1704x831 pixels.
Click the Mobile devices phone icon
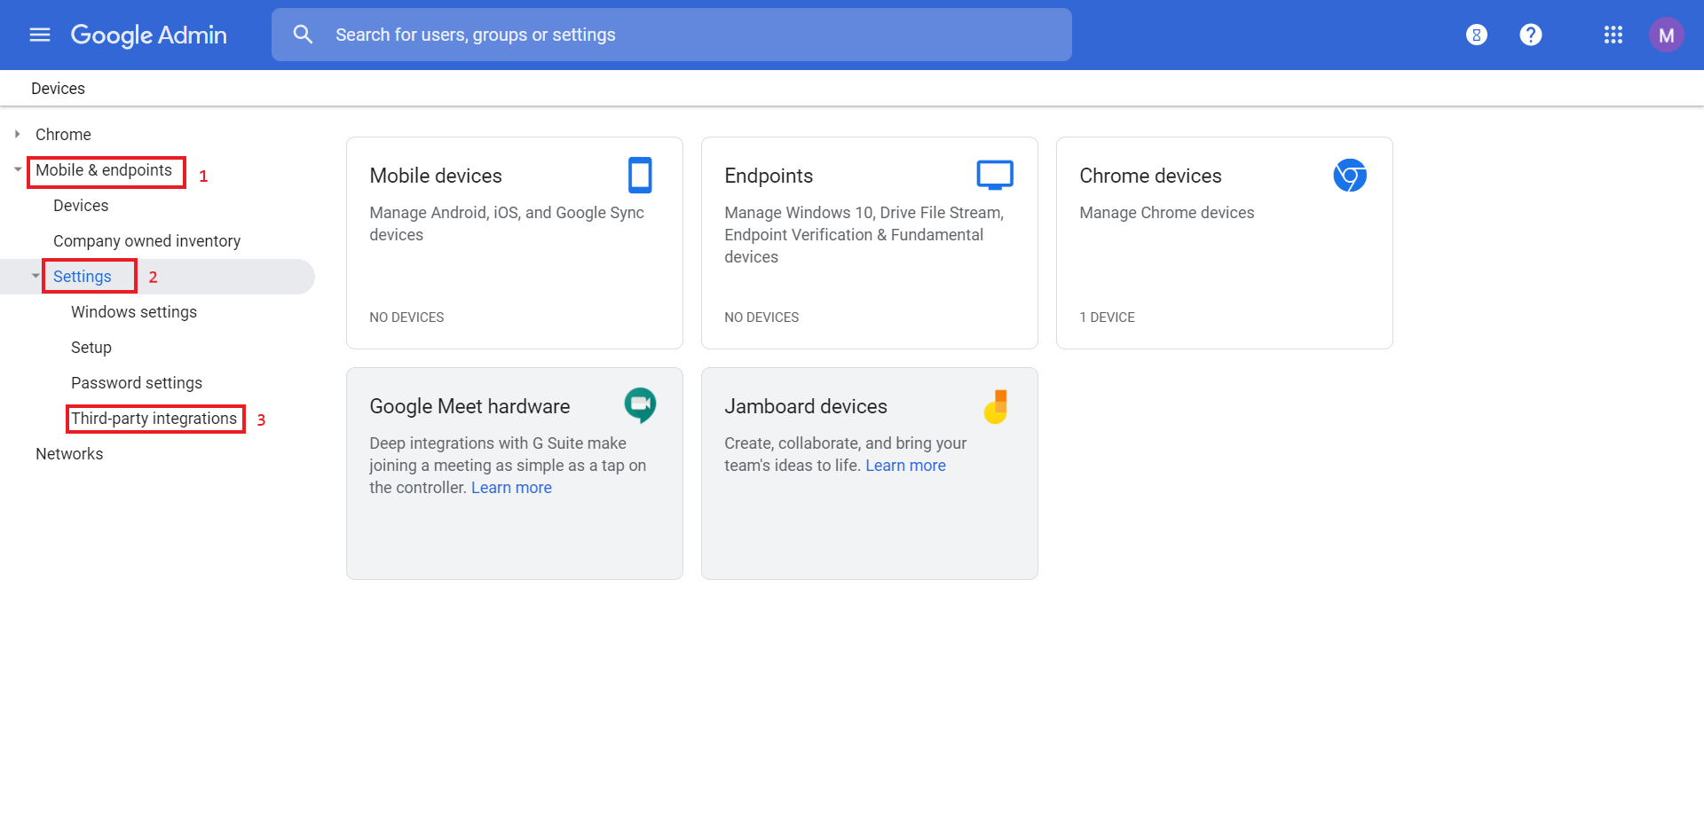(640, 175)
